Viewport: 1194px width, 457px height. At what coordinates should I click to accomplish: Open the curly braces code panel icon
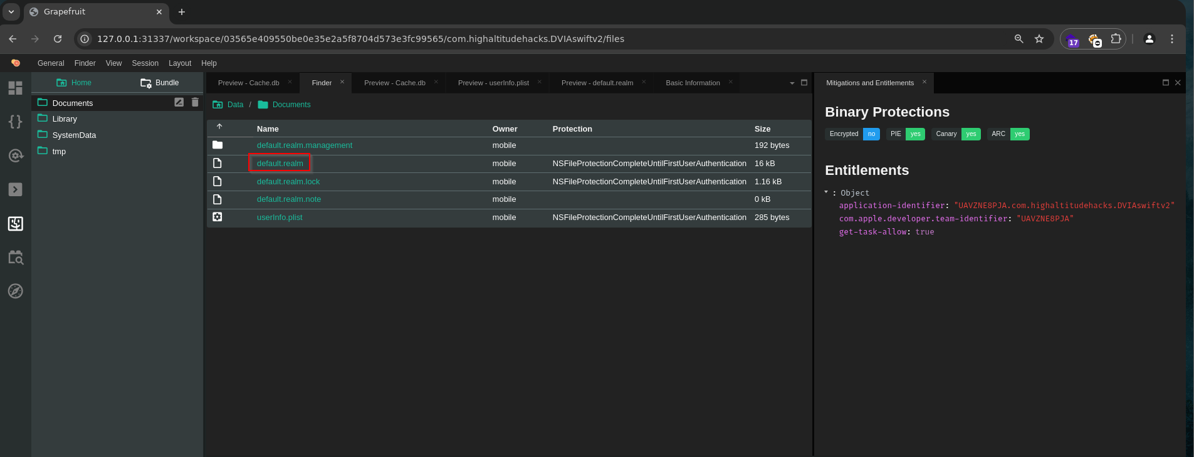tap(16, 122)
